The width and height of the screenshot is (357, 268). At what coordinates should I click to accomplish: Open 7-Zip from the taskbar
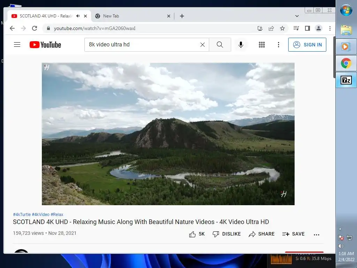coord(346,80)
